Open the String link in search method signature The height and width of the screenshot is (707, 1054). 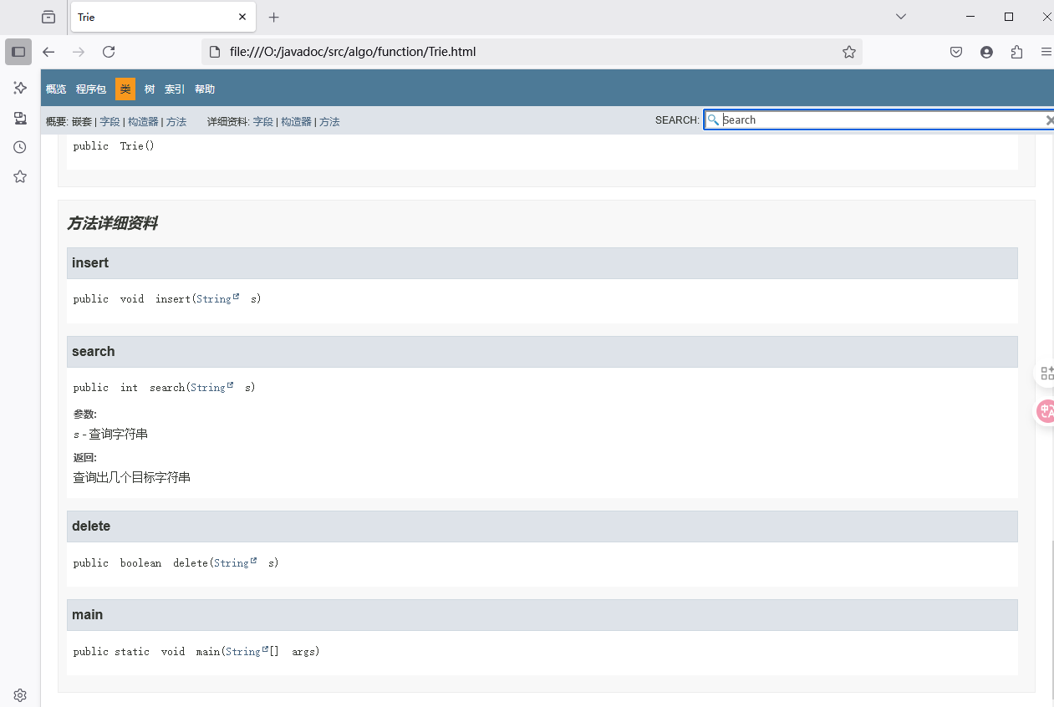[209, 387]
